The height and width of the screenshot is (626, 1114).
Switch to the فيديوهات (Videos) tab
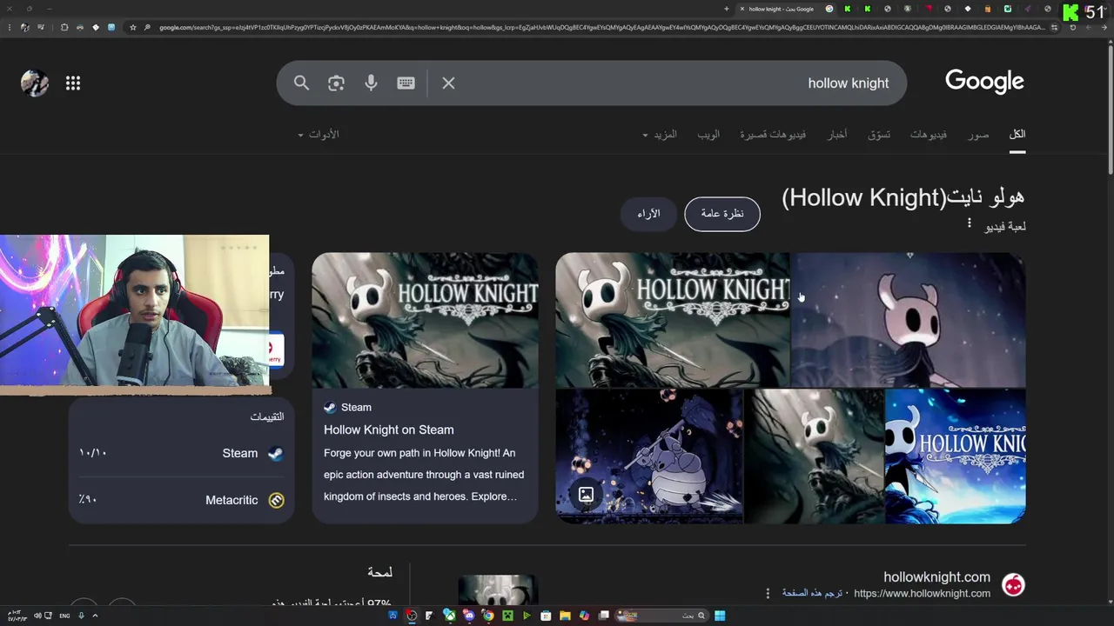[x=929, y=134]
